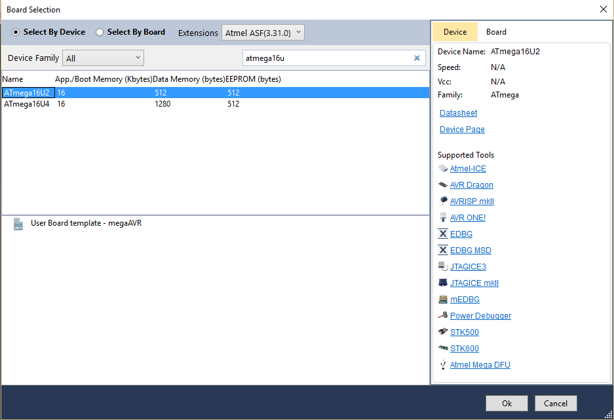This screenshot has height=420, width=614.
Task: Open the Device Family dropdown
Action: click(x=103, y=58)
